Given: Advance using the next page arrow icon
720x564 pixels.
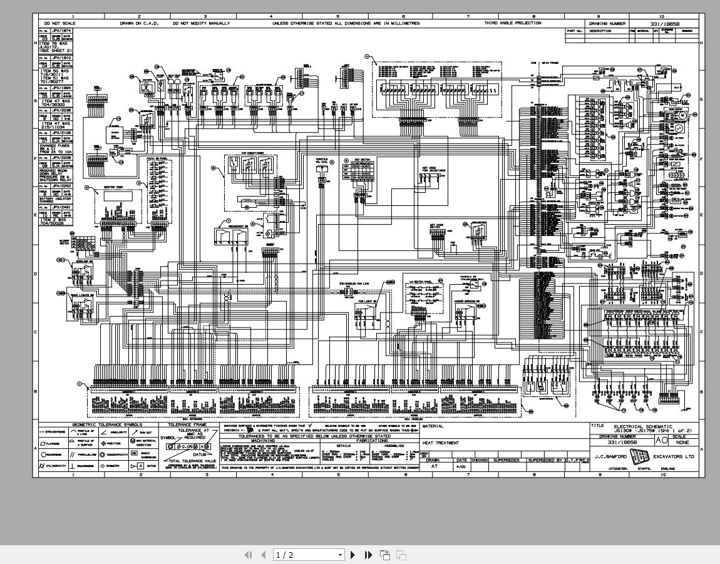Looking at the screenshot, I should tap(354, 555).
